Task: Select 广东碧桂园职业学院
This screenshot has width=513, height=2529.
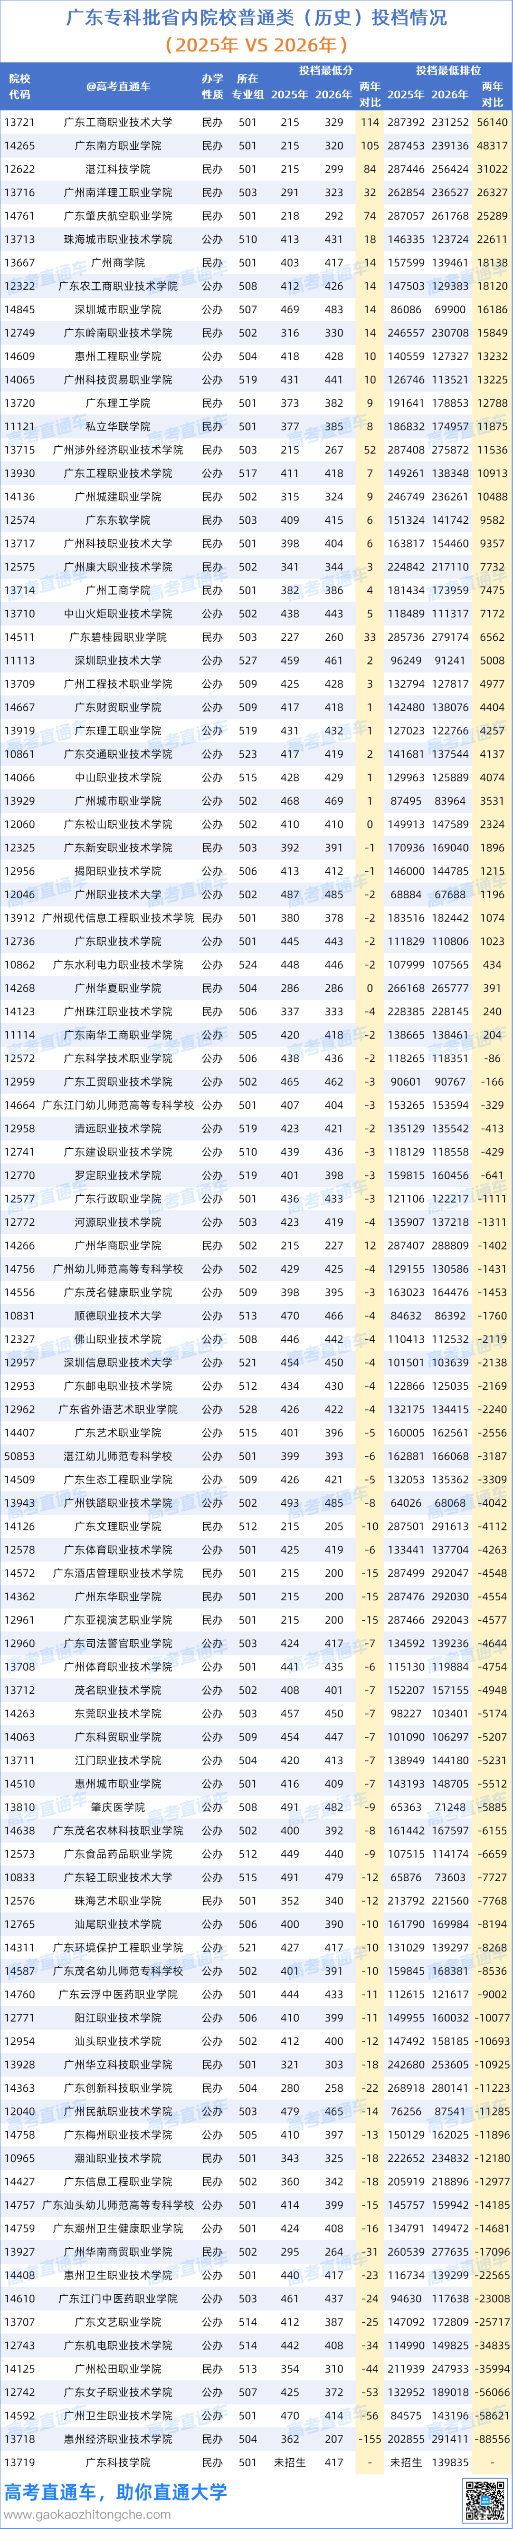Action: click(x=118, y=637)
